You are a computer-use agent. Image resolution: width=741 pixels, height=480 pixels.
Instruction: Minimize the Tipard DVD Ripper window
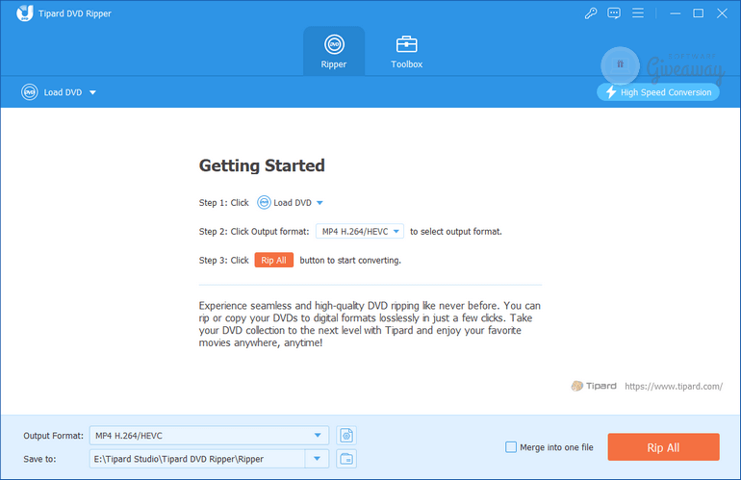click(676, 13)
